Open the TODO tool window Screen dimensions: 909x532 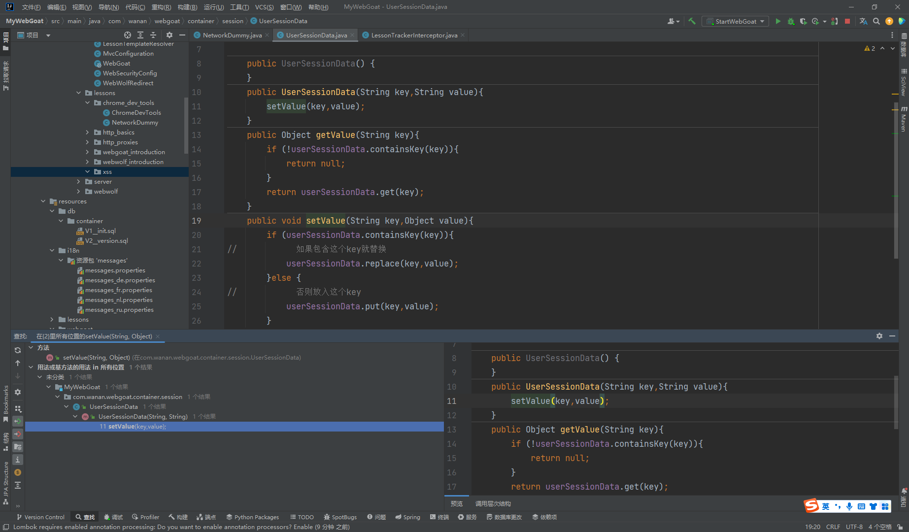point(302,517)
